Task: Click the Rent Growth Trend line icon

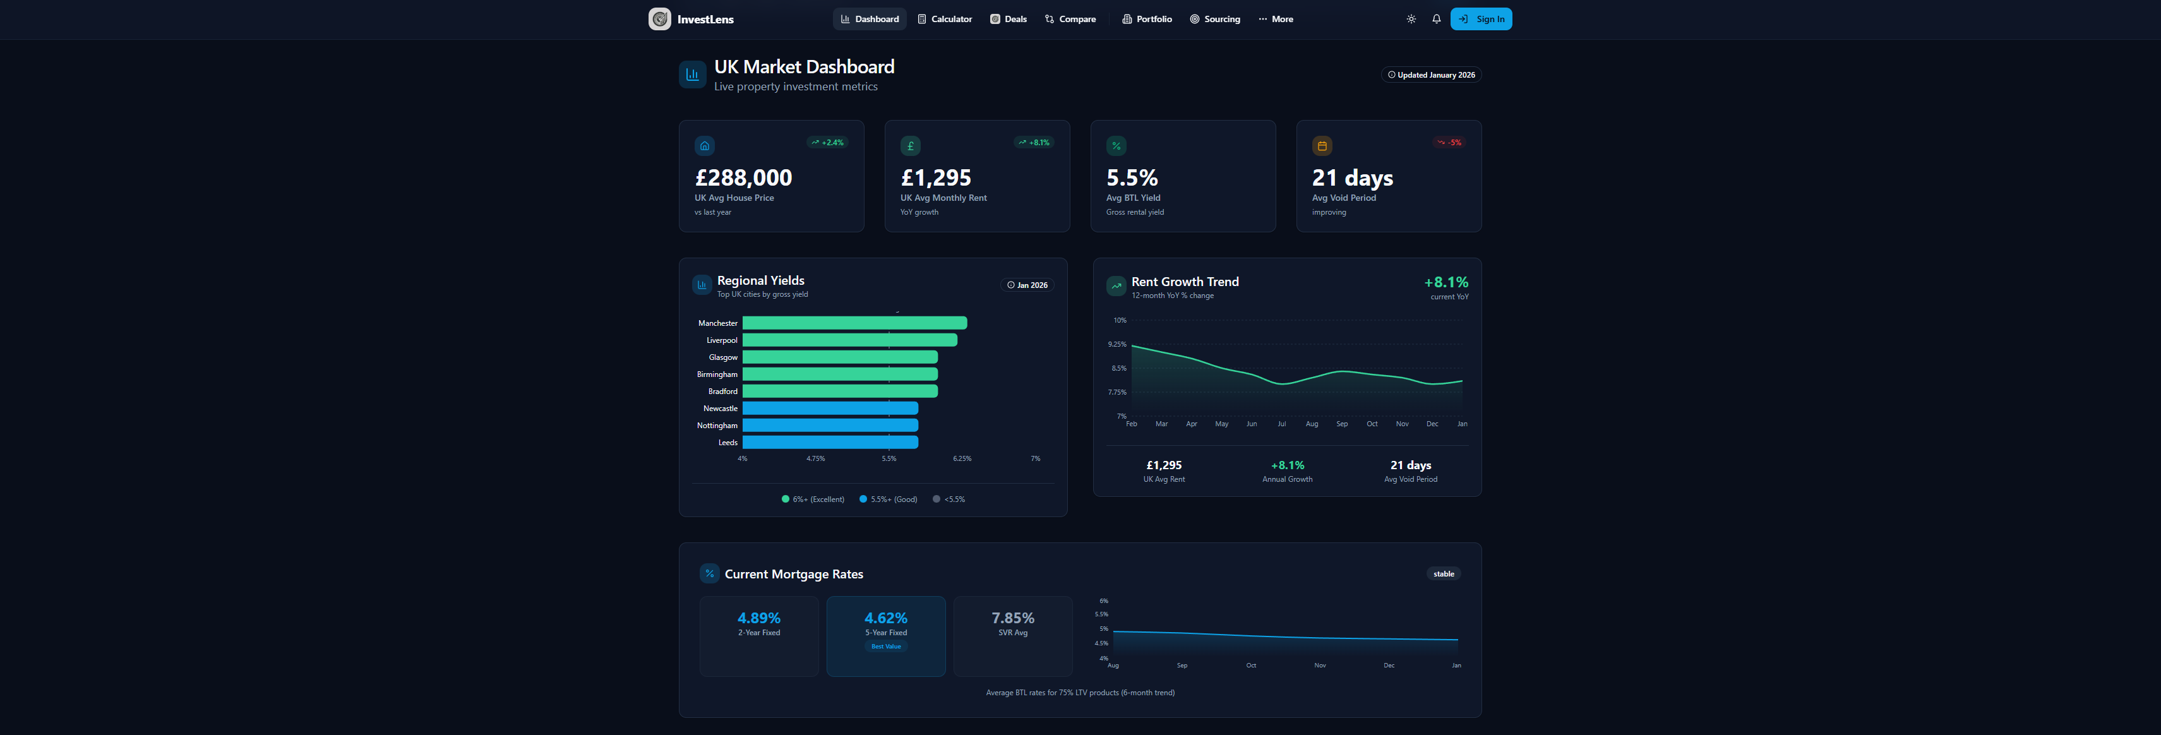Action: (1116, 286)
